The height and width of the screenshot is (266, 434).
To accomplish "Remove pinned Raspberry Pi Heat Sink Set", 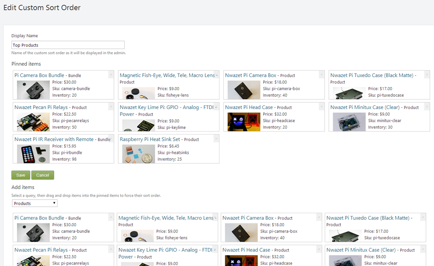I will pos(216,139).
